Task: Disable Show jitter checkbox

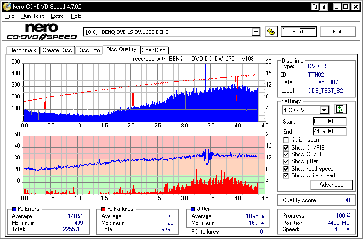Action: [x=286, y=161]
